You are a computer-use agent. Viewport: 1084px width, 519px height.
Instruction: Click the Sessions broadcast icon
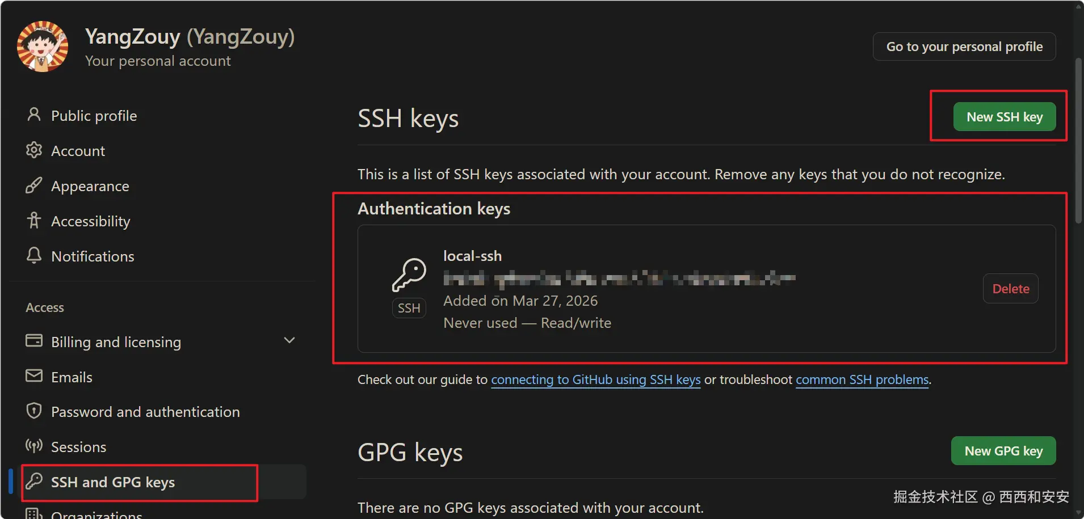pyautogui.click(x=34, y=446)
